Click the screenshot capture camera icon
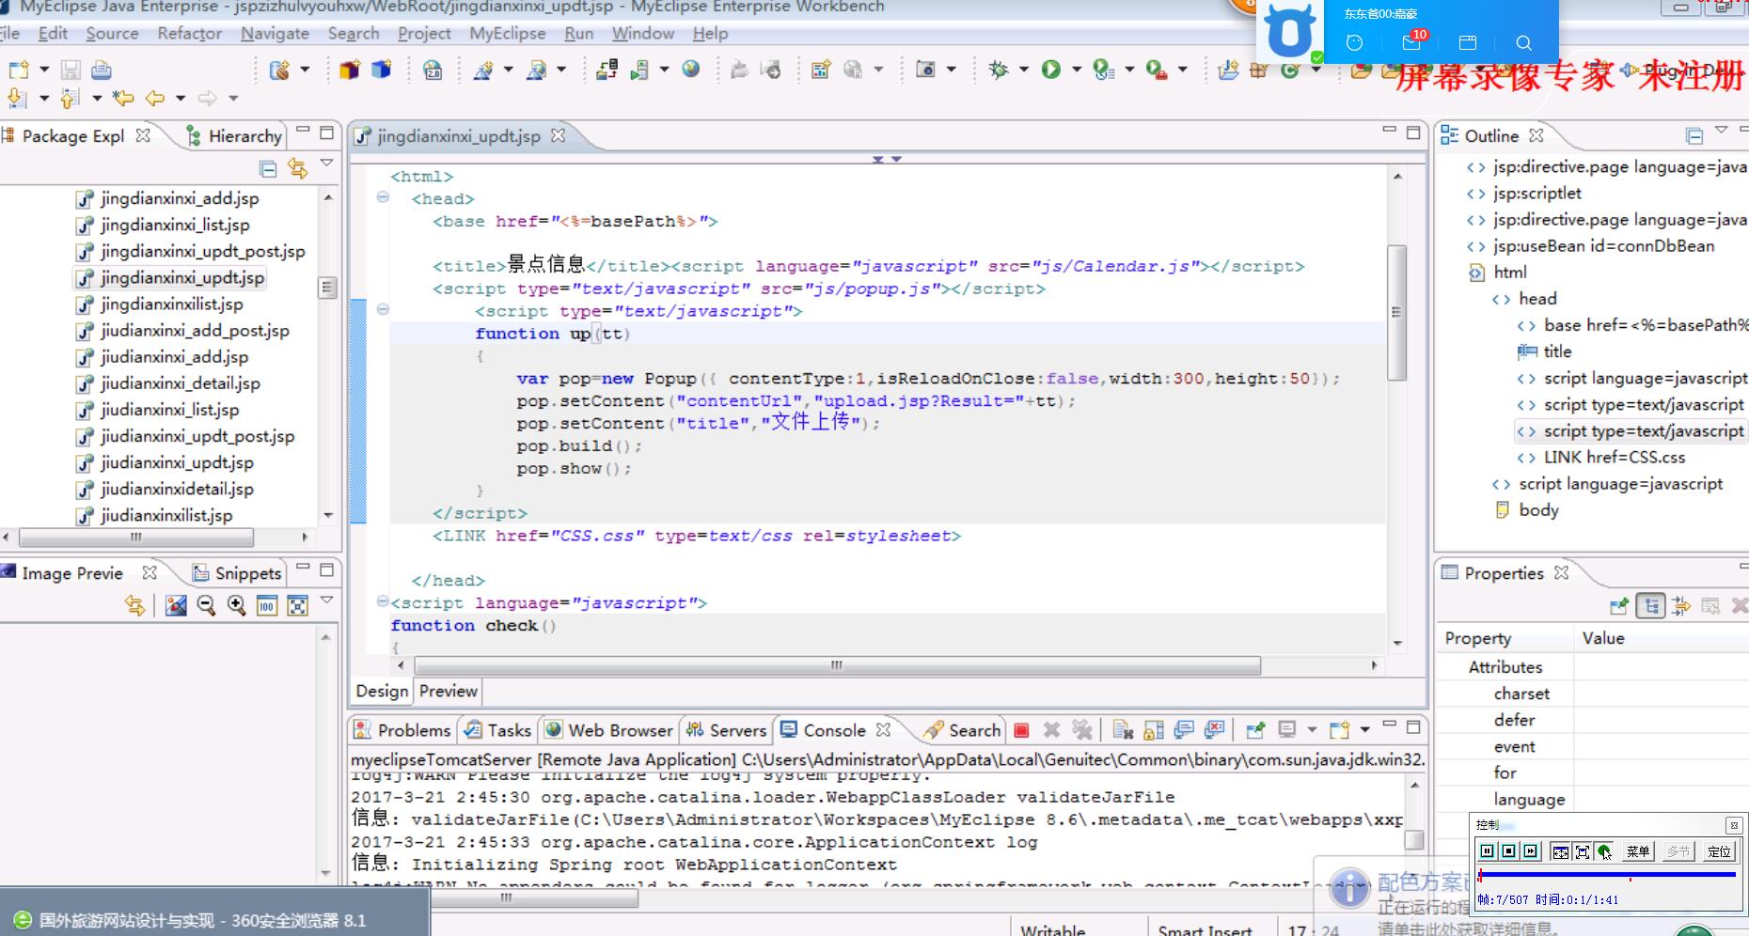1749x936 pixels. click(x=925, y=70)
